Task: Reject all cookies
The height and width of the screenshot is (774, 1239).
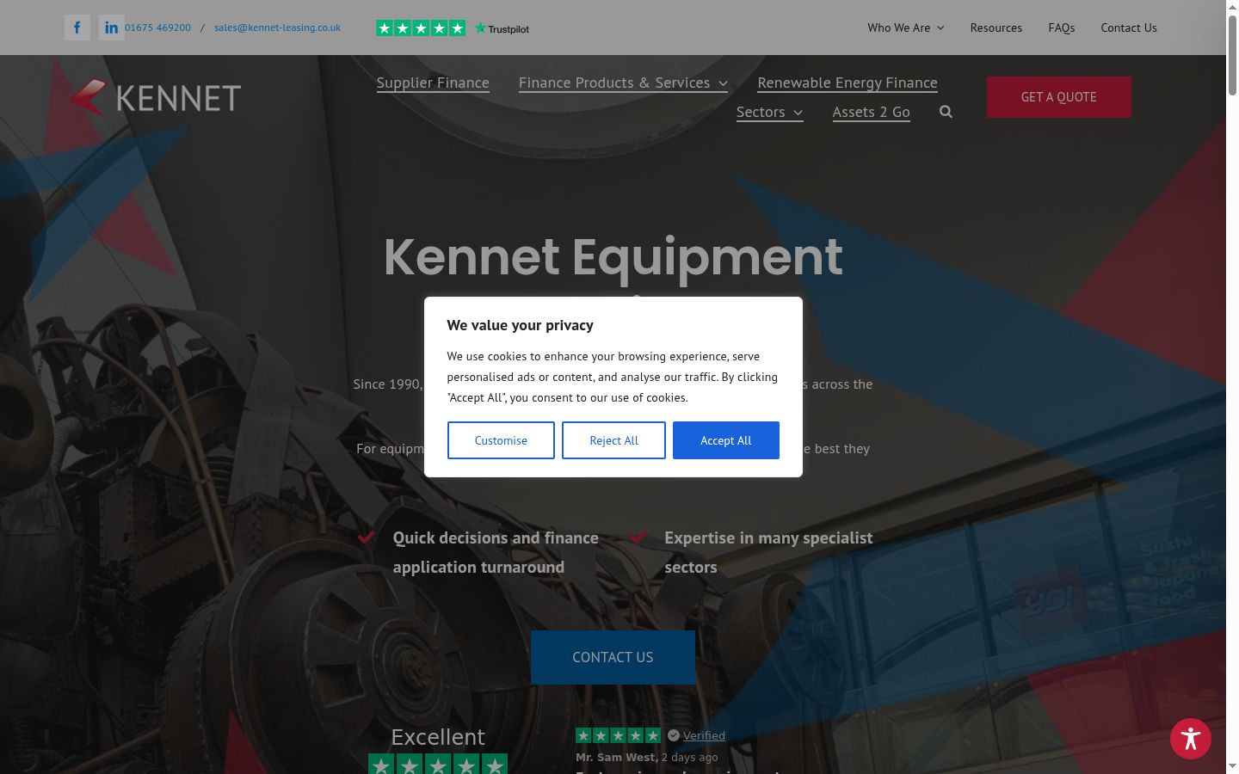Action: (x=613, y=440)
